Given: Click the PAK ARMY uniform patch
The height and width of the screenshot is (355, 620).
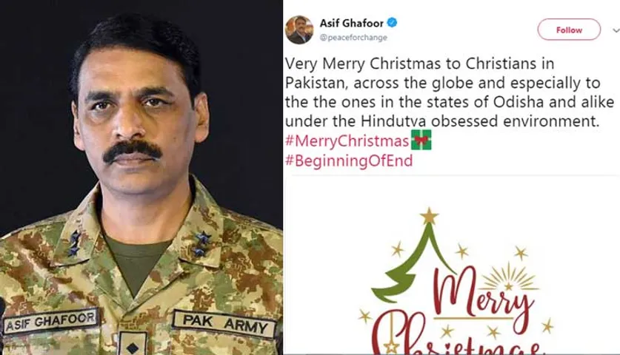Looking at the screenshot, I should pos(224,324).
